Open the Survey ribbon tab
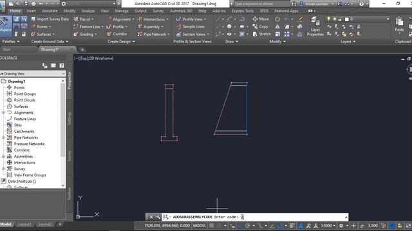Viewport: 412px width, 231px height. (x=158, y=11)
